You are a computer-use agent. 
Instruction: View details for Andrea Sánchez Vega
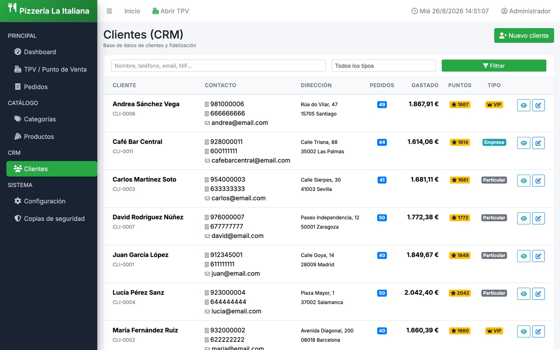click(x=524, y=105)
